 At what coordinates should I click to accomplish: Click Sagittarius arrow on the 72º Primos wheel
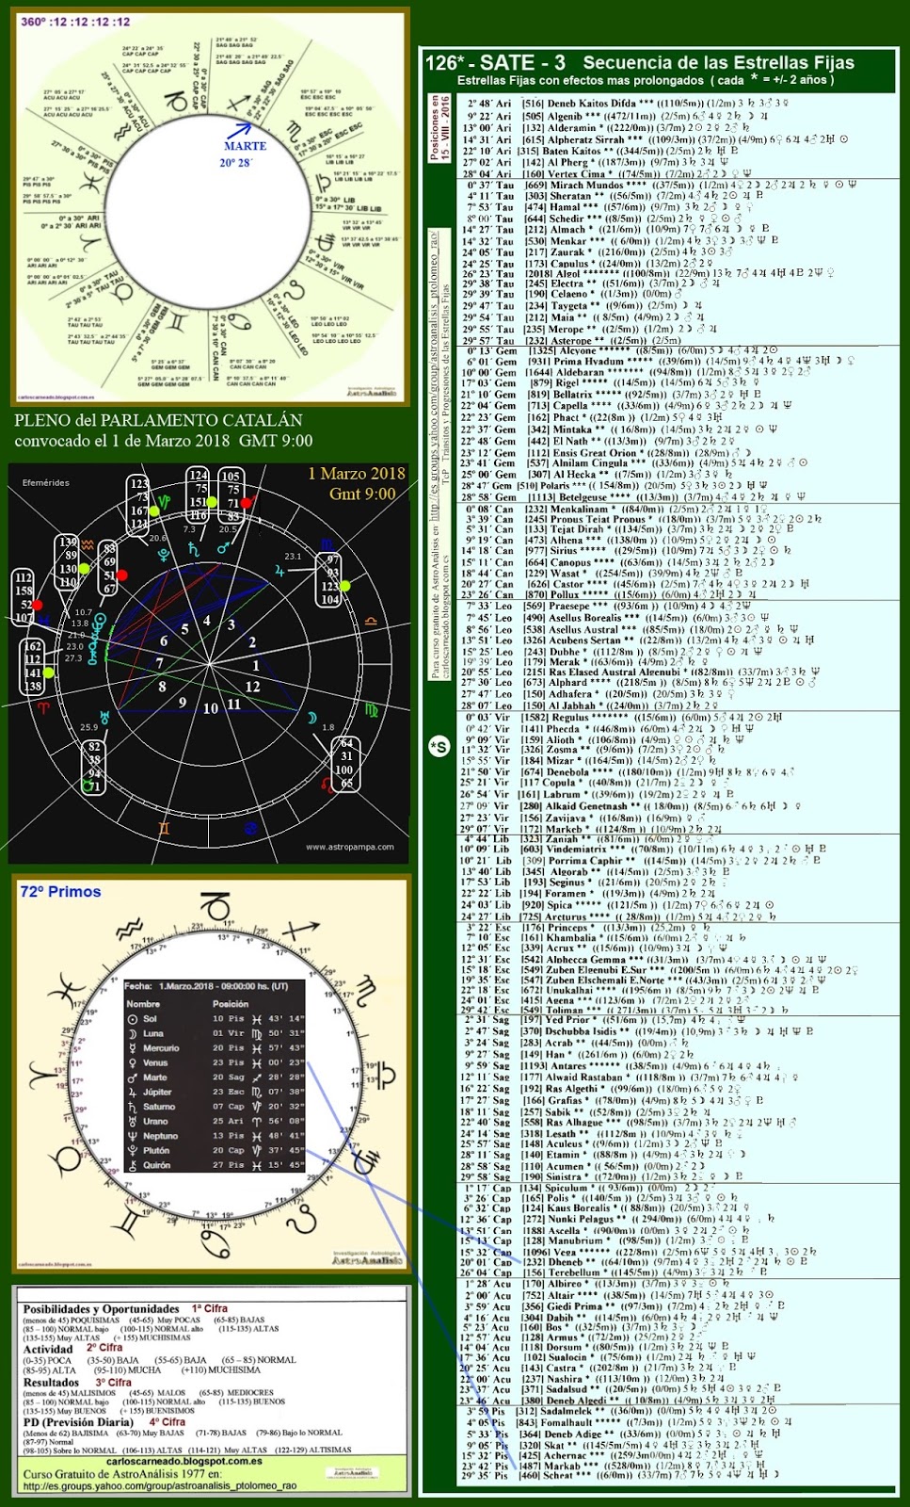click(x=299, y=931)
